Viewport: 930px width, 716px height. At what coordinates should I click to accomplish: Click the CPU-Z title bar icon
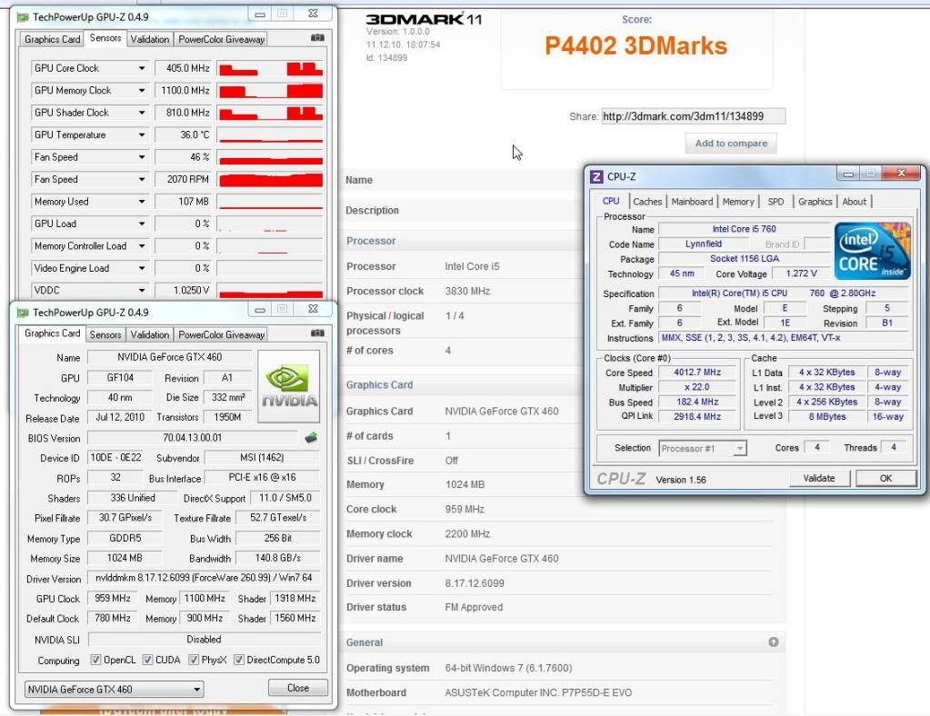pos(596,176)
